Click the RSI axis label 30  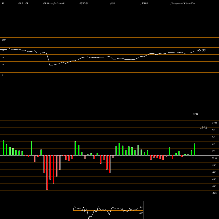pyautogui.click(x=3, y=64)
